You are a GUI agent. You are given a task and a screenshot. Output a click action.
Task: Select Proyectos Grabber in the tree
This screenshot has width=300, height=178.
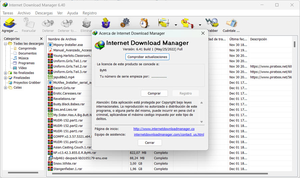click(x=27, y=83)
